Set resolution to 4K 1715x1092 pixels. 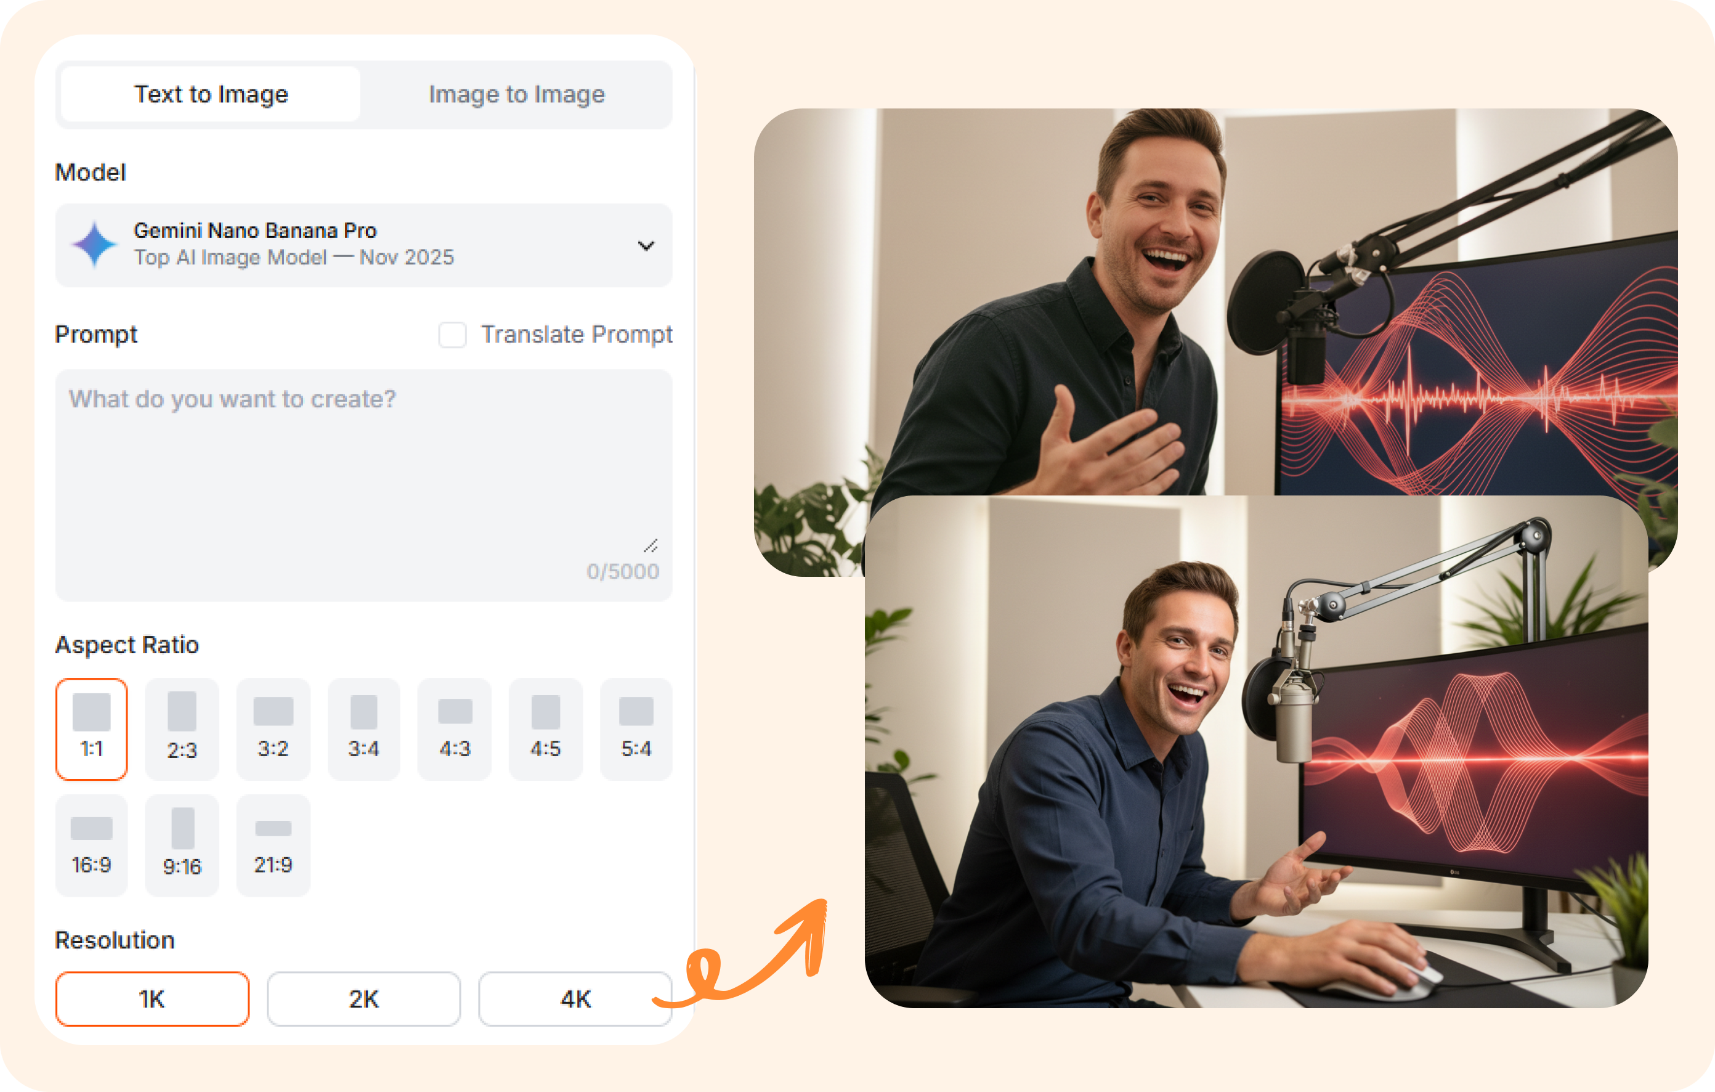pyautogui.click(x=574, y=999)
